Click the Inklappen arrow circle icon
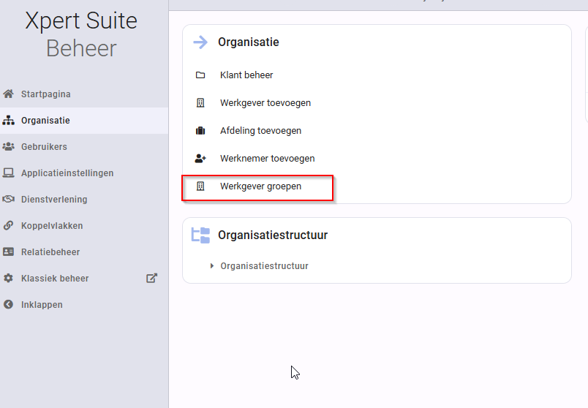The width and height of the screenshot is (588, 408). [x=8, y=304]
